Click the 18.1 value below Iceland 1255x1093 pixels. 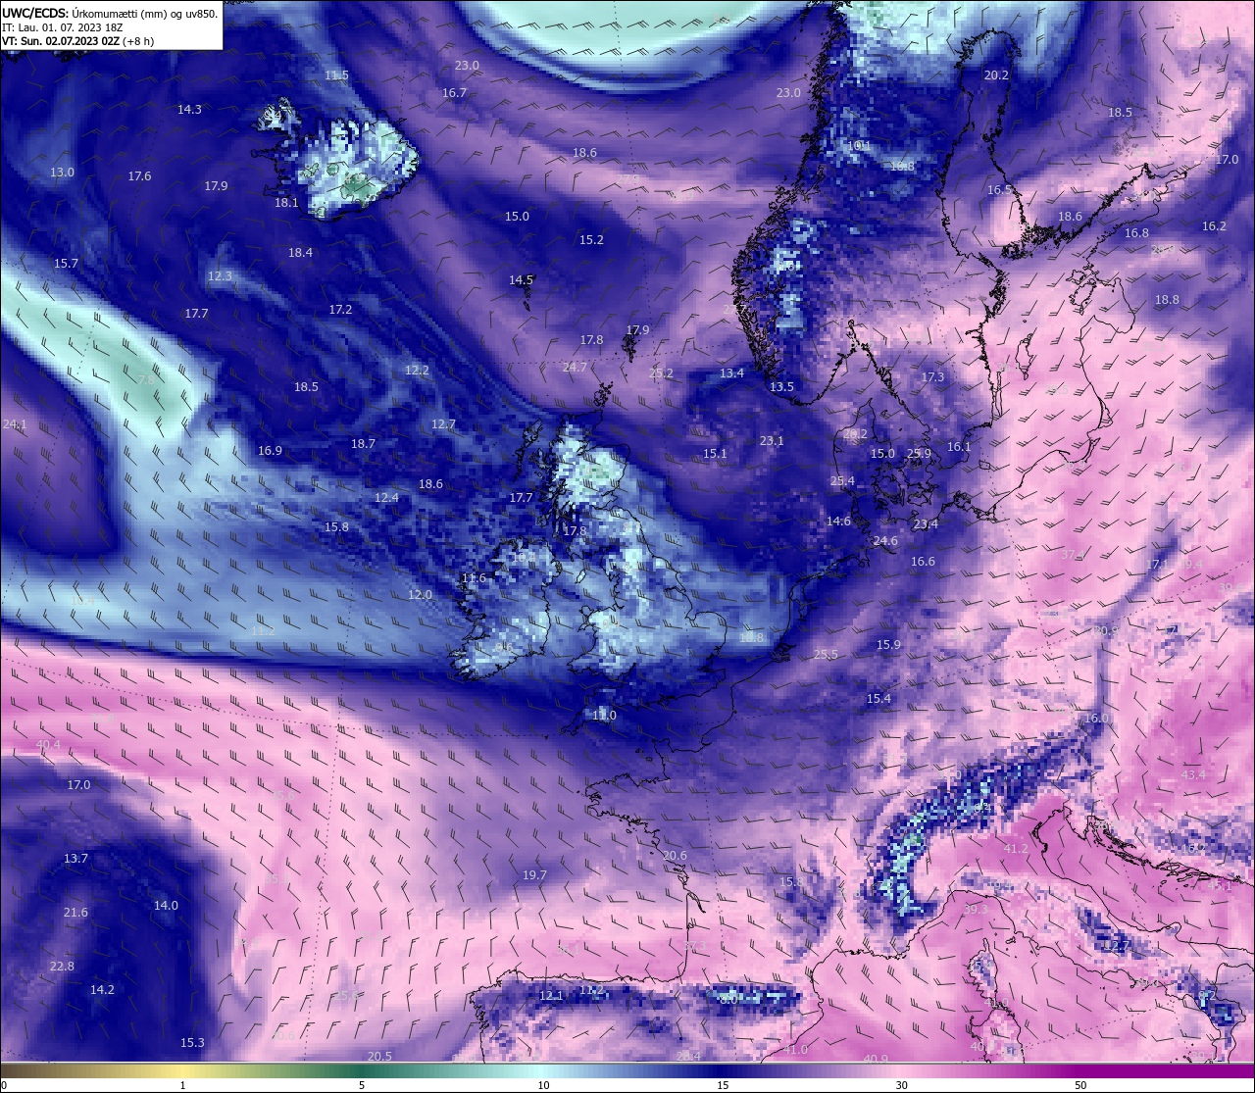(286, 202)
